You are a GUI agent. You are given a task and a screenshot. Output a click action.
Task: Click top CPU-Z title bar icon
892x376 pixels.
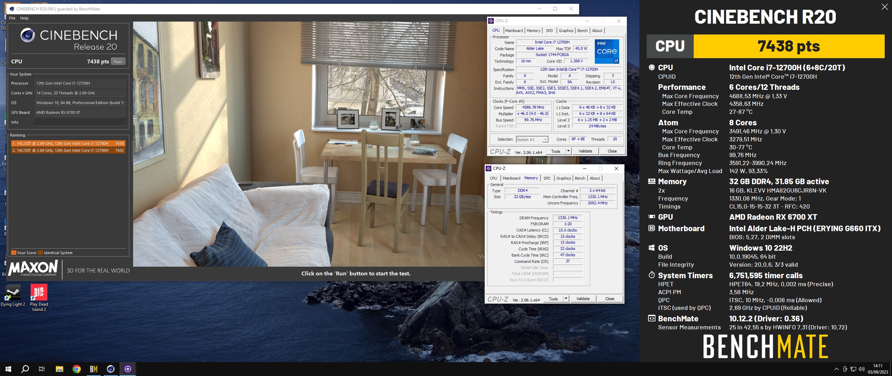(491, 21)
